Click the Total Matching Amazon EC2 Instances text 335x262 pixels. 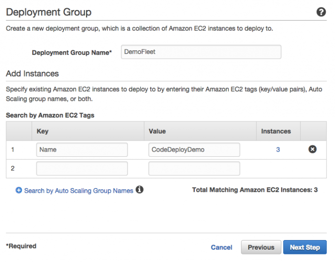coord(255,190)
